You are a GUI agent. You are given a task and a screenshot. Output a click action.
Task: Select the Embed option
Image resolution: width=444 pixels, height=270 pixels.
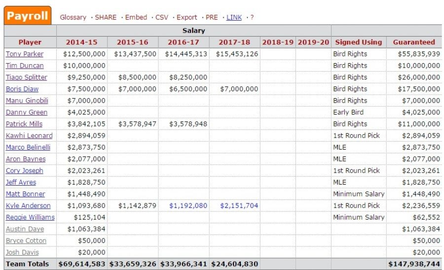click(136, 17)
